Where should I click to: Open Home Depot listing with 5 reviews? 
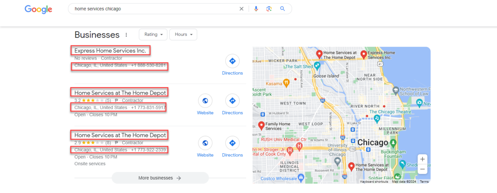coord(120,93)
